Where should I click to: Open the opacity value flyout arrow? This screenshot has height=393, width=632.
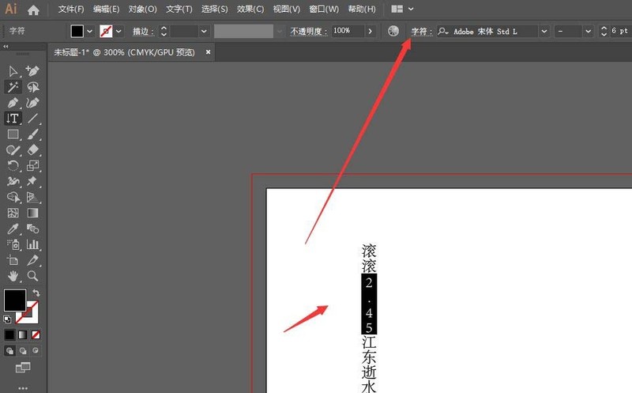[x=369, y=31]
